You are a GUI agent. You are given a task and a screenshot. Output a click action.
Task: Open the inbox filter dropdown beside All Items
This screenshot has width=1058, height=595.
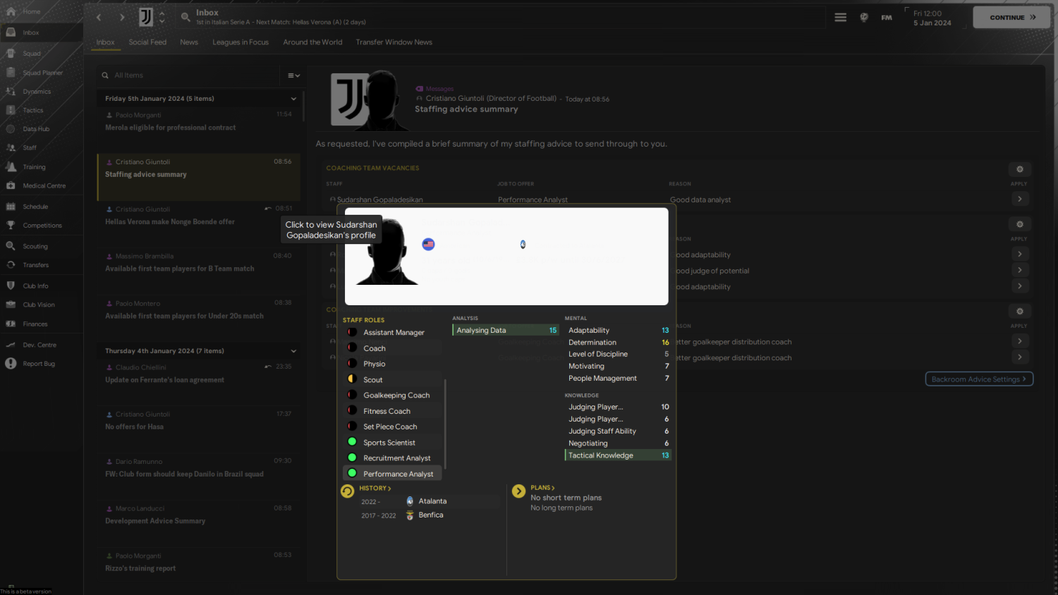tap(293, 75)
